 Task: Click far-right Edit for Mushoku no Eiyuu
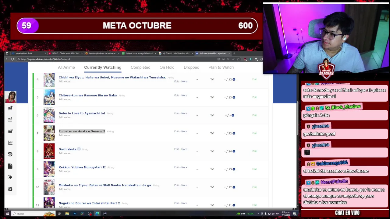[254, 187]
